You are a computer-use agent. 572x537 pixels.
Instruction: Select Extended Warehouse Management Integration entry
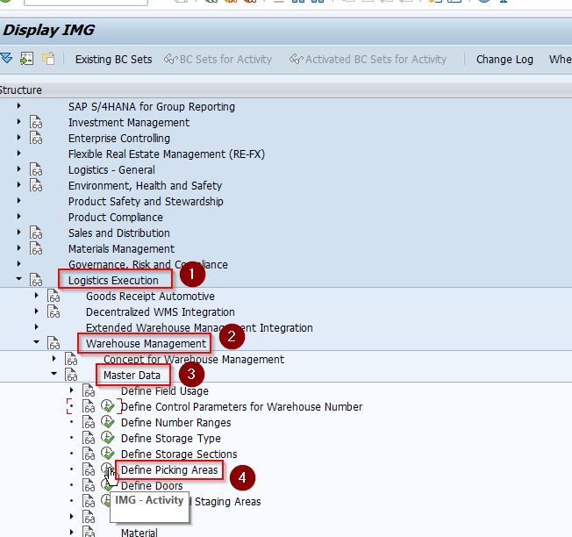tap(199, 327)
